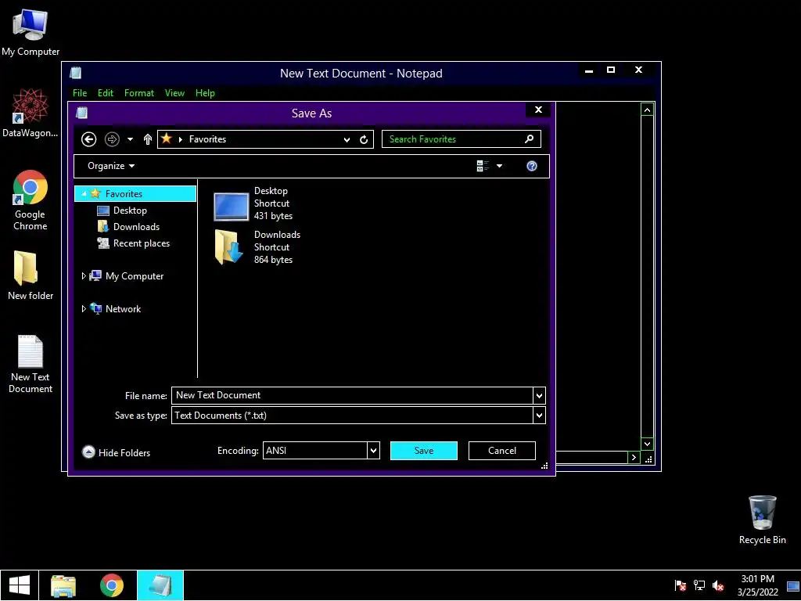Close the Save As dialog
The image size is (801, 601).
(538, 110)
